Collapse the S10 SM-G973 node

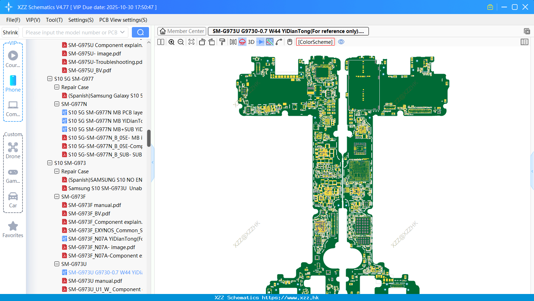50,163
